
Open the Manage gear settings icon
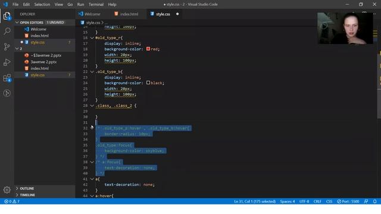pos(7,190)
